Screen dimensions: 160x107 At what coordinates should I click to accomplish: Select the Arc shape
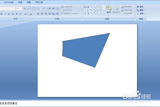pos(91,13)
